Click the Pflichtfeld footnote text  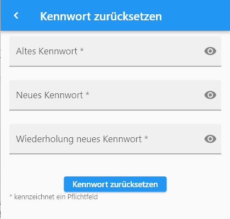pyautogui.click(x=54, y=197)
